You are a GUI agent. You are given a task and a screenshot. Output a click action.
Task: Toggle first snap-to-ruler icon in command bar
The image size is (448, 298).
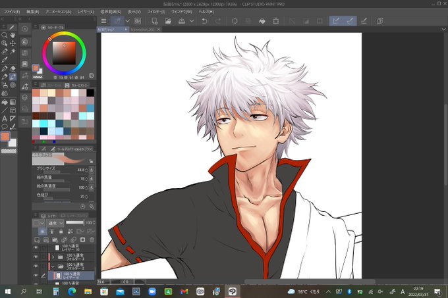point(336,21)
